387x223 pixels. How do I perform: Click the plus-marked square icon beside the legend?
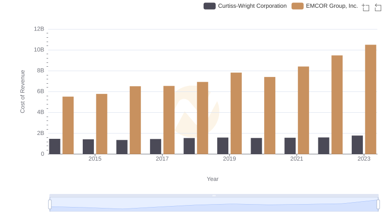point(366,7)
